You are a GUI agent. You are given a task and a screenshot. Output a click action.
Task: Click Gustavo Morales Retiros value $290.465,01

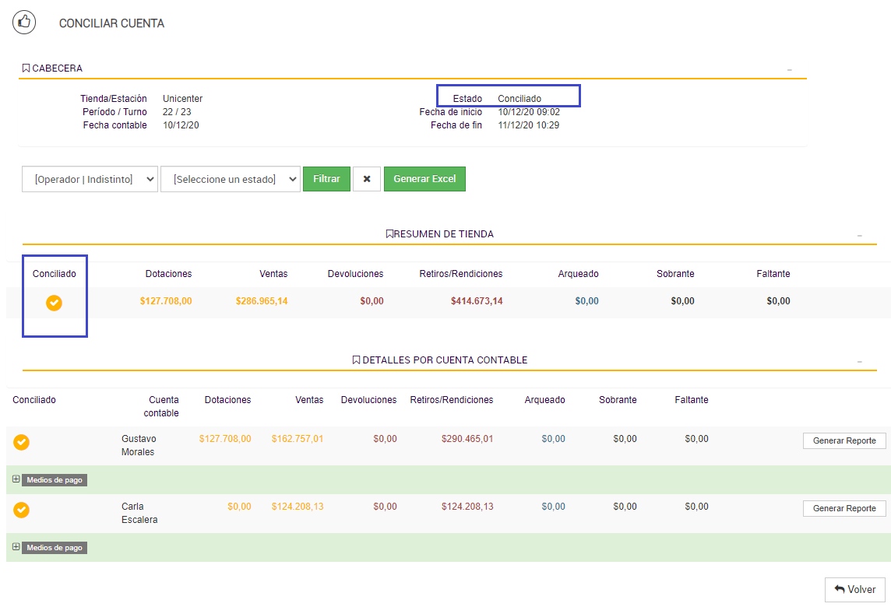coord(467,439)
